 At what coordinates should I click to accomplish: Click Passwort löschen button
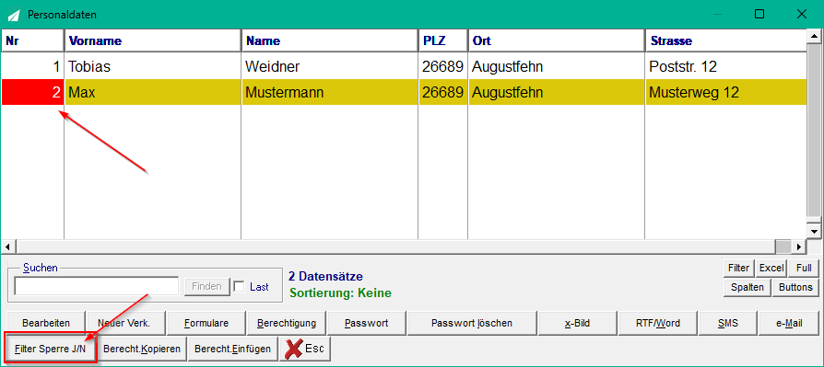pyautogui.click(x=472, y=323)
